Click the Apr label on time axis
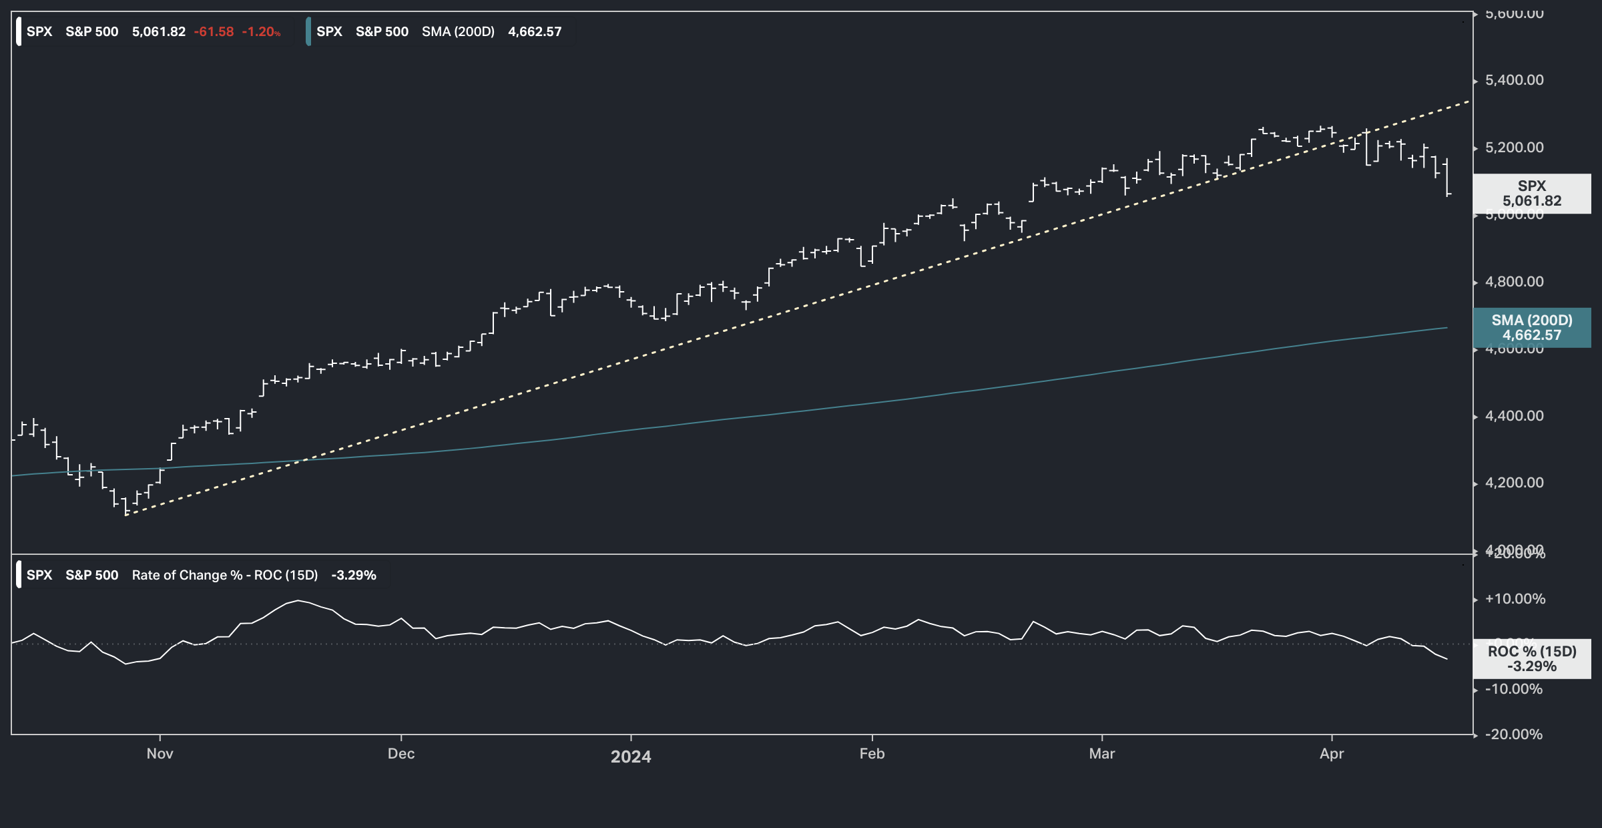This screenshot has width=1602, height=828. click(1332, 754)
